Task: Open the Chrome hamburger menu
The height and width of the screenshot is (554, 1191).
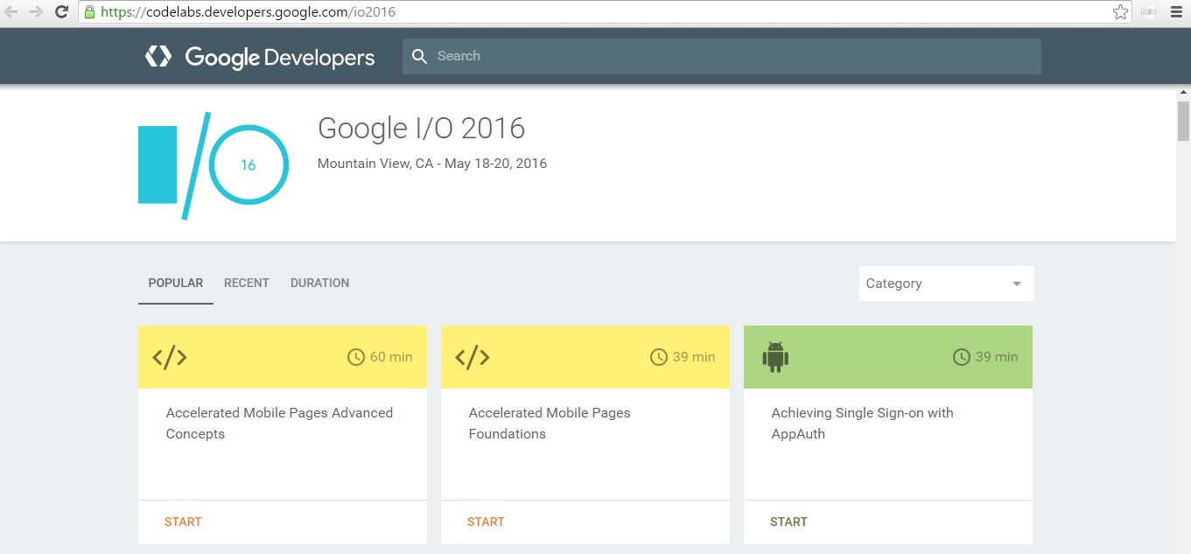Action: pos(1176,12)
